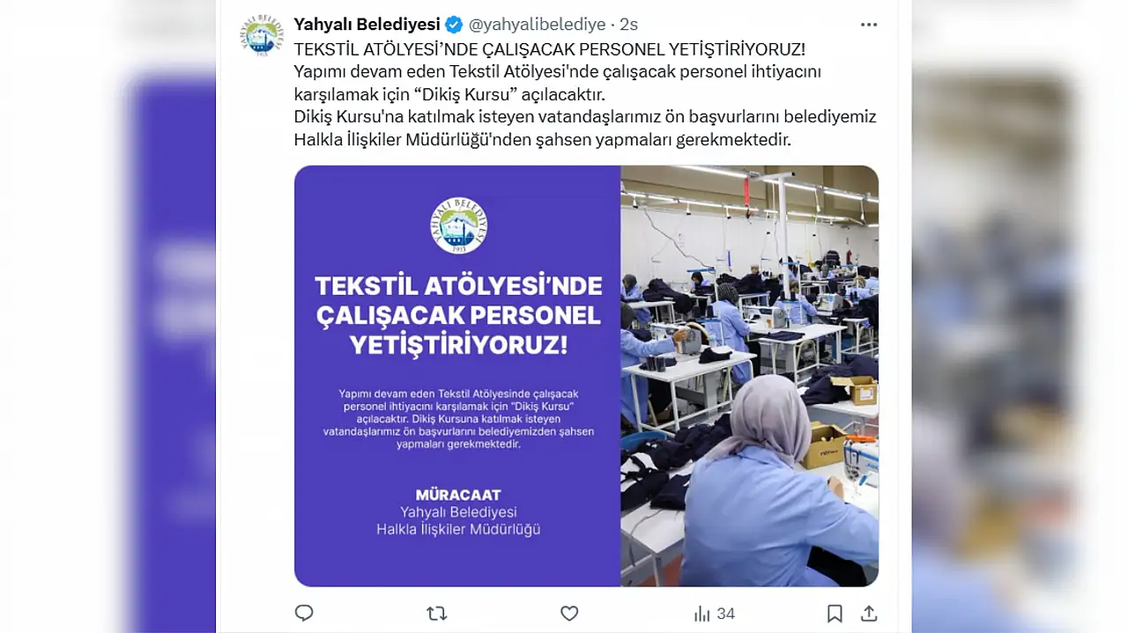The image size is (1128, 633).
Task: Click the Yahyalı Belediyesi logo inside the image
Action: pyautogui.click(x=457, y=224)
